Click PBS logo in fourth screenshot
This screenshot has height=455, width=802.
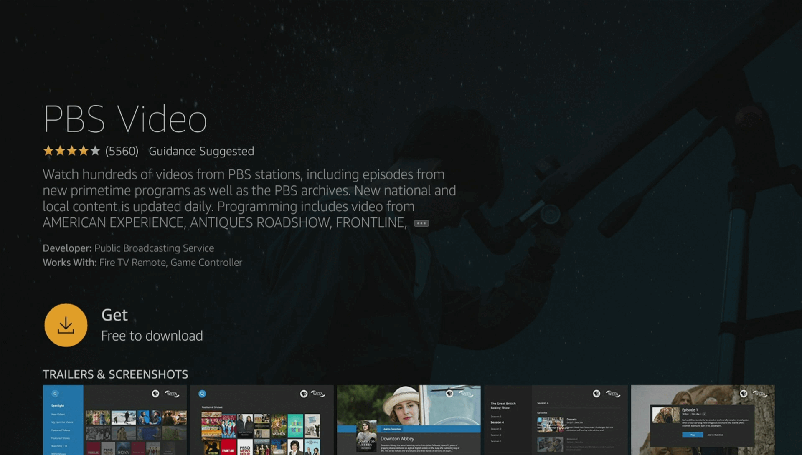click(x=596, y=394)
